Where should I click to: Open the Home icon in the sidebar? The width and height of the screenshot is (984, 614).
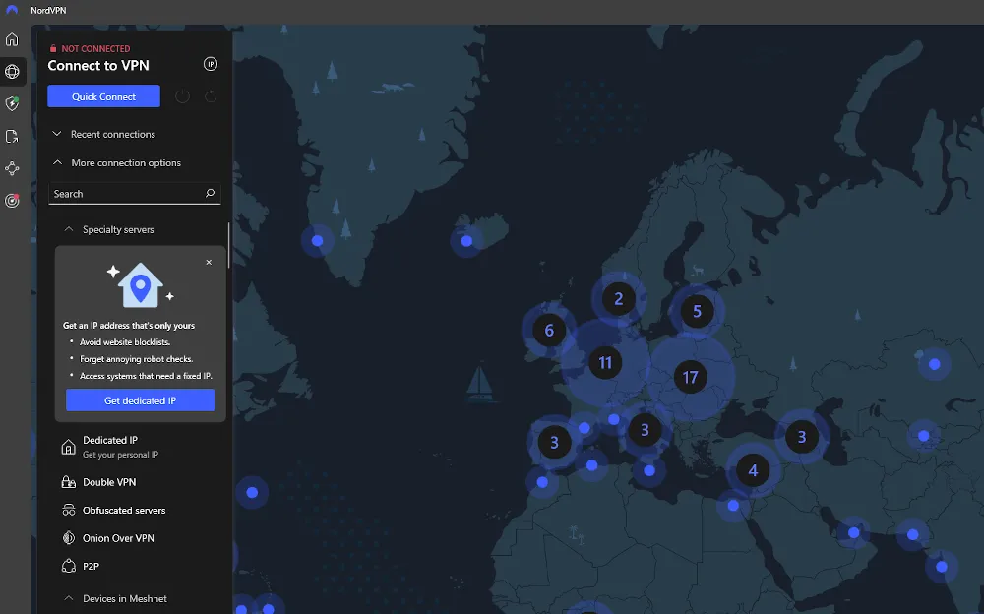point(12,40)
